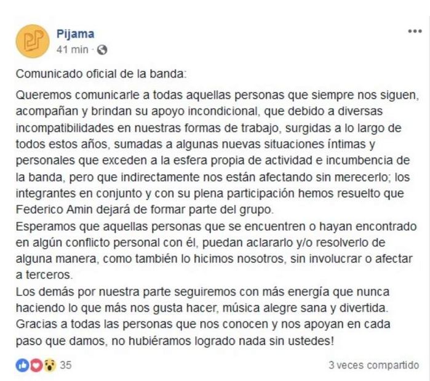The width and height of the screenshot is (430, 381).
Task: Click the 'Comunicado oficial de la banda:' heading line
Action: 100,74
